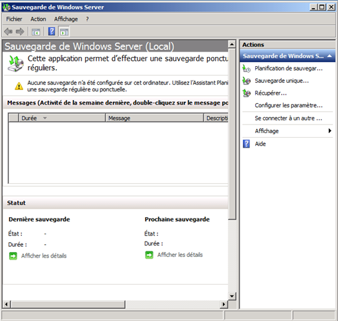Click the Prochaine sauvegarde heading

[x=177, y=220]
